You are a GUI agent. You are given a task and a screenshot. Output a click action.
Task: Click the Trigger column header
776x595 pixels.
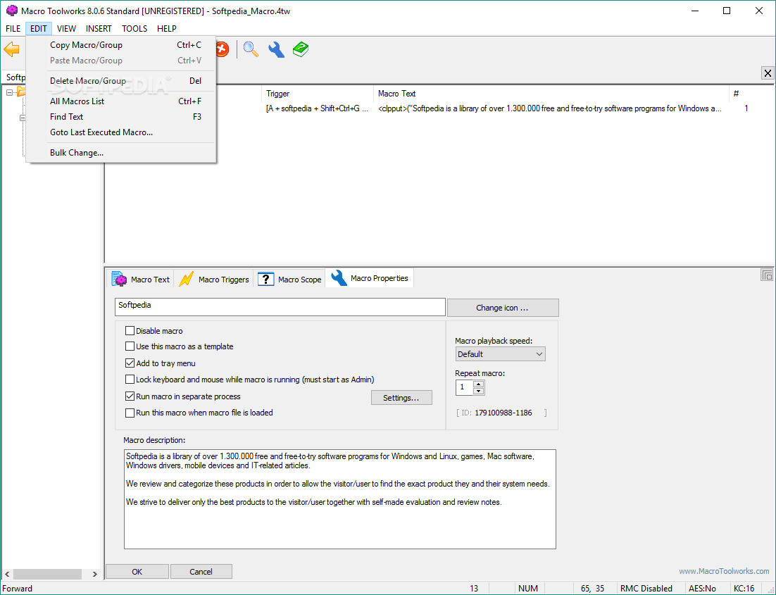tap(317, 94)
